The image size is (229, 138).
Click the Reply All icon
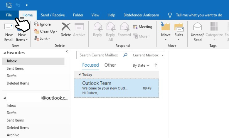[x=111, y=27]
